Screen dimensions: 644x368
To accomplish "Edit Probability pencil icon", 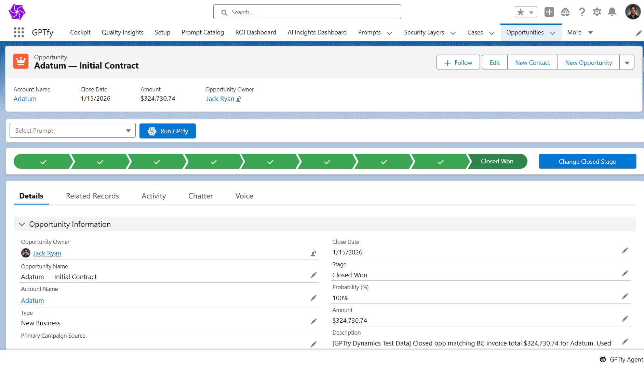I will [625, 296].
